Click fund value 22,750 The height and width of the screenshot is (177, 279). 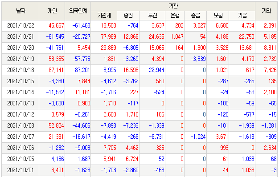246,37
